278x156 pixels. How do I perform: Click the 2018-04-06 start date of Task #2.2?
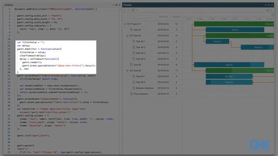pyautogui.click(x=163, y=47)
